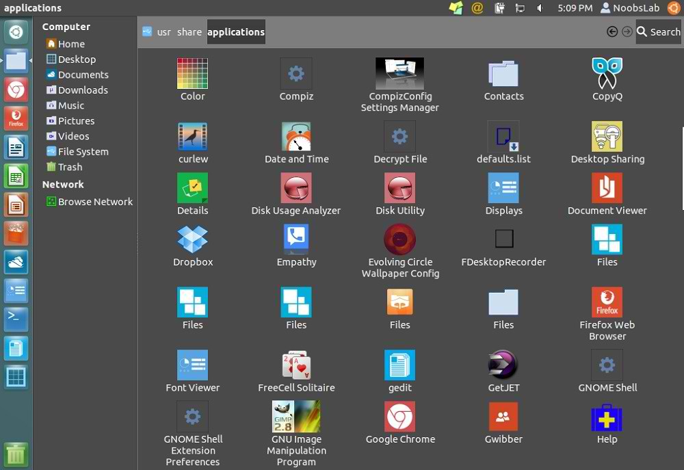
Task: Open Firefox from the dock
Action: (16, 118)
